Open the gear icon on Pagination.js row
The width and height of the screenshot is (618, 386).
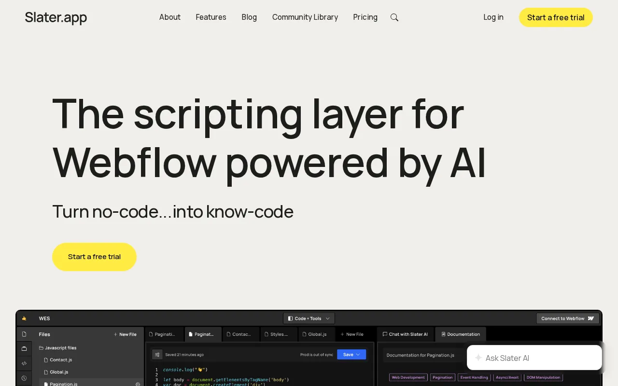coord(138,384)
